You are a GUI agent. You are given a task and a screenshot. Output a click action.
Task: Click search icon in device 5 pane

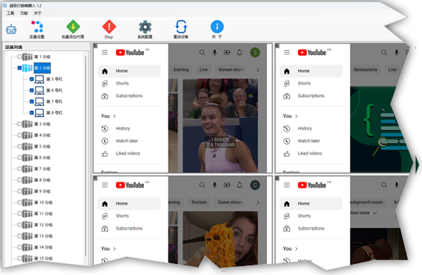(x=202, y=52)
